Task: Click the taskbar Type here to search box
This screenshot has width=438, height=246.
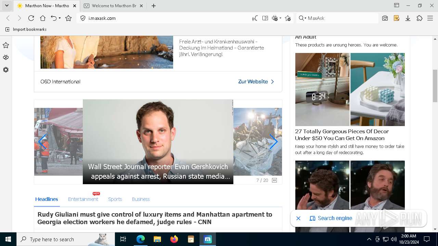Action: 66,239
